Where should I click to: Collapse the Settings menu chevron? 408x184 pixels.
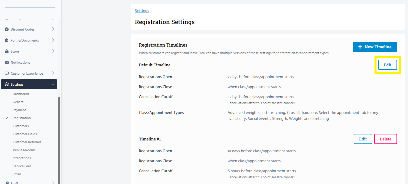tap(53, 84)
